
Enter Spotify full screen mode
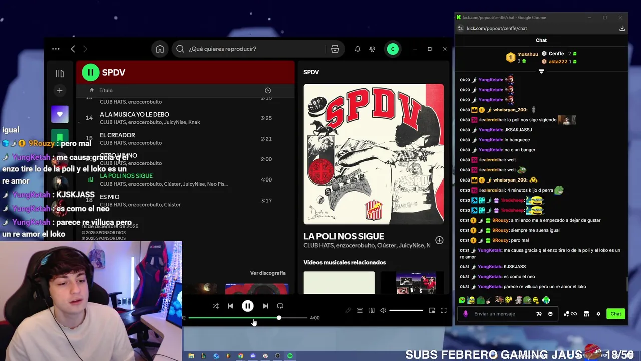(x=444, y=311)
